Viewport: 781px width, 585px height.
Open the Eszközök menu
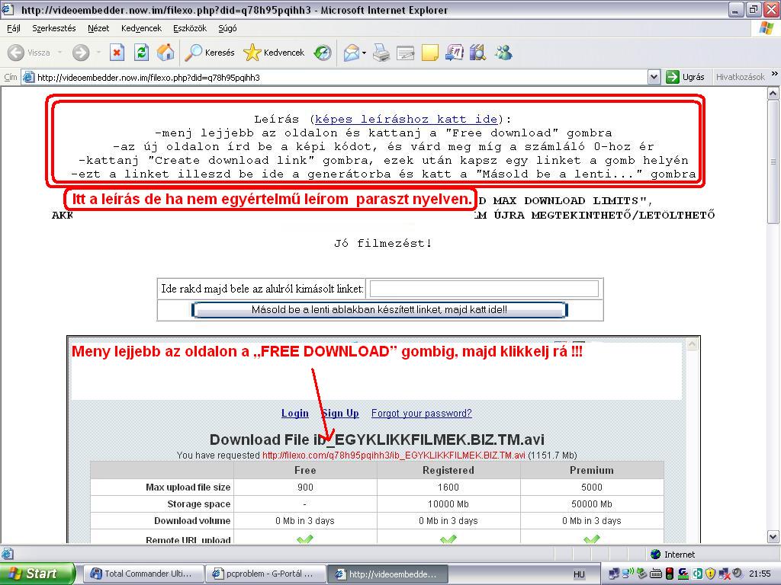(190, 28)
